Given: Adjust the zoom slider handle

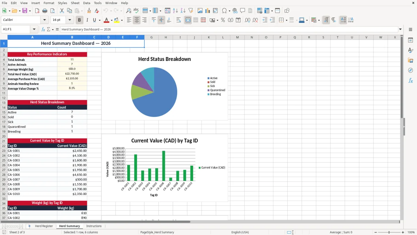Looking at the screenshot, I should click(389, 232).
